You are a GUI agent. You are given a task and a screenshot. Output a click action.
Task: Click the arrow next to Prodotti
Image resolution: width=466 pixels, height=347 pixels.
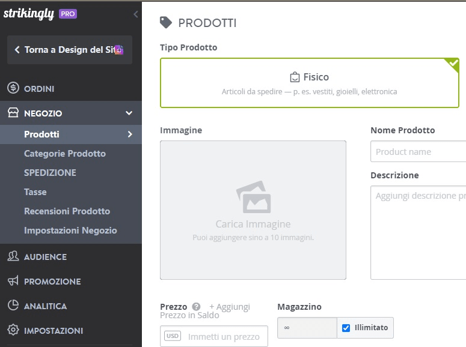pos(130,134)
